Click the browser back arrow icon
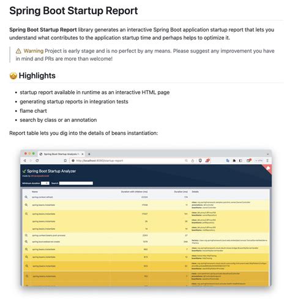290x304 pixels. click(x=25, y=161)
